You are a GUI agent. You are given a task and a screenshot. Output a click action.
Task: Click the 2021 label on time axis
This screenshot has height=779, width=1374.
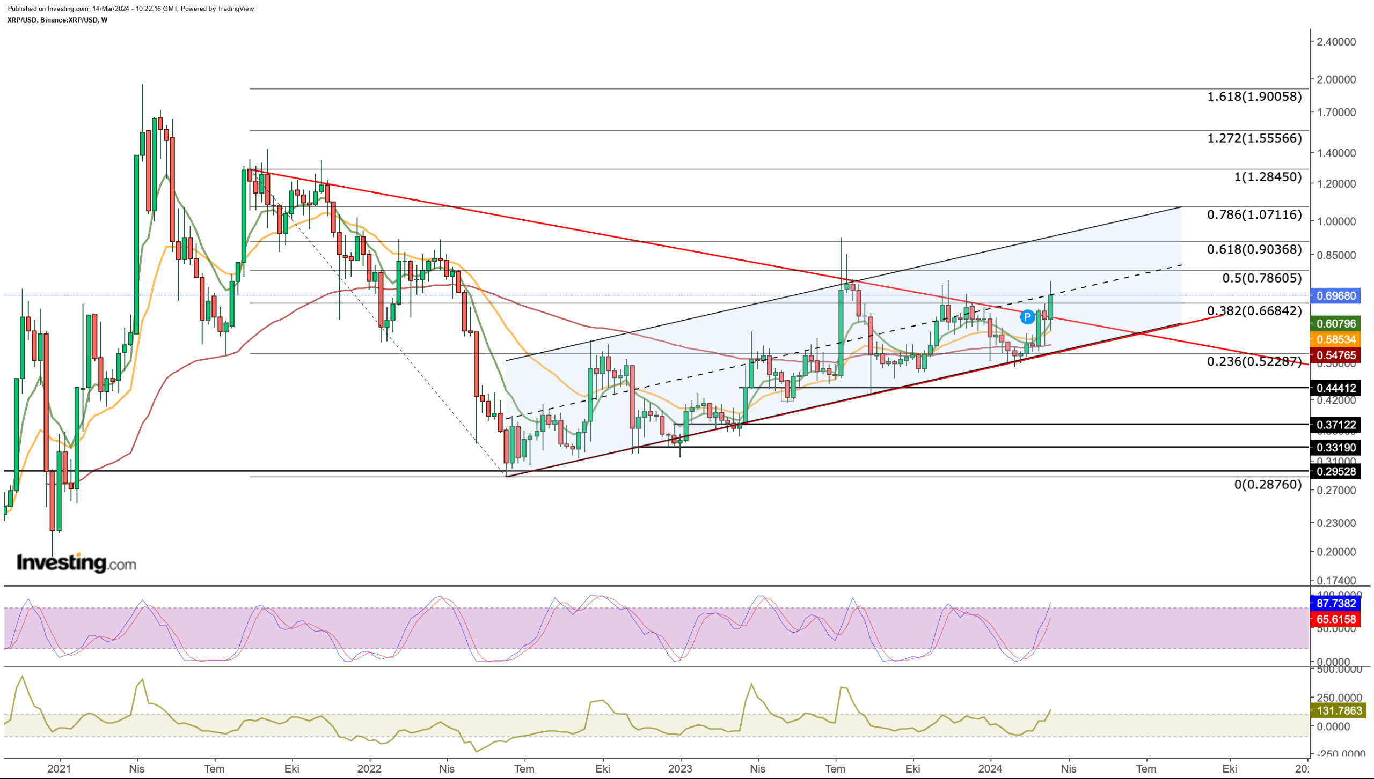59,768
